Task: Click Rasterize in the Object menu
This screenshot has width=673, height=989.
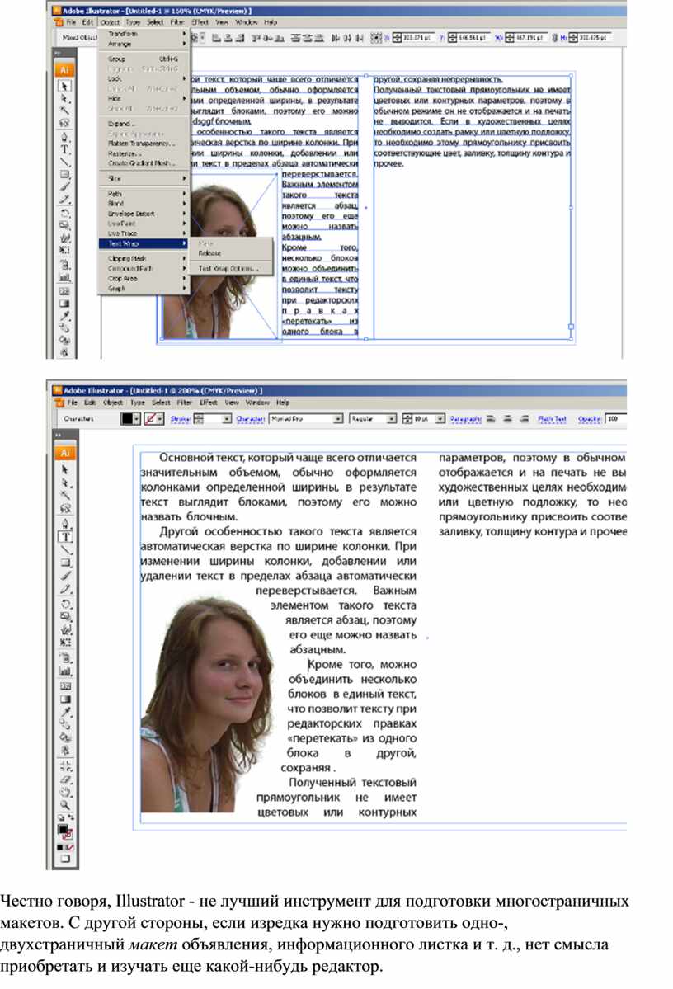Action: tap(143, 153)
